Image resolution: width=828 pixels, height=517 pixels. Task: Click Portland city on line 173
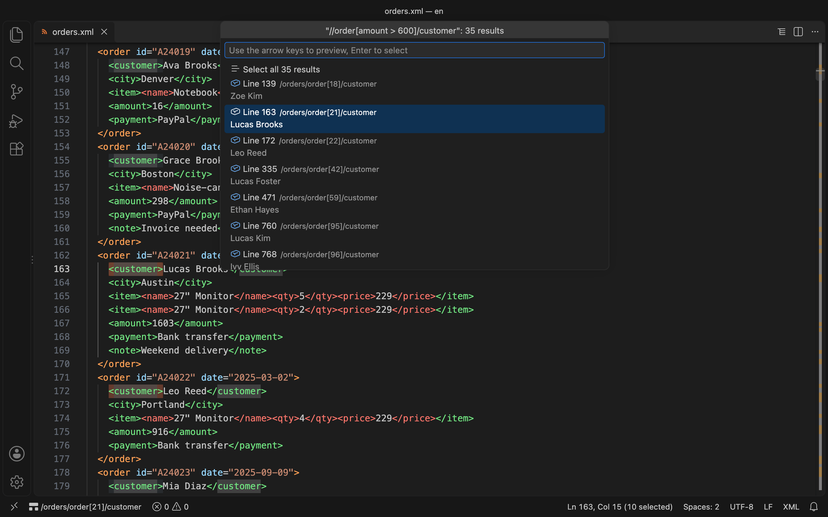tap(163, 405)
